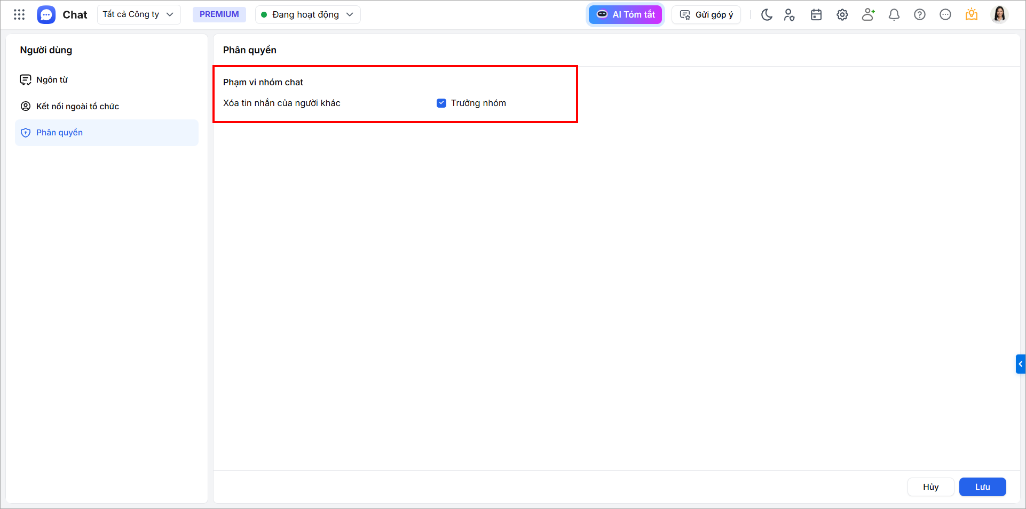Uncheck the Trưởng nhóm checkbox
Viewport: 1026px width, 509px height.
441,103
